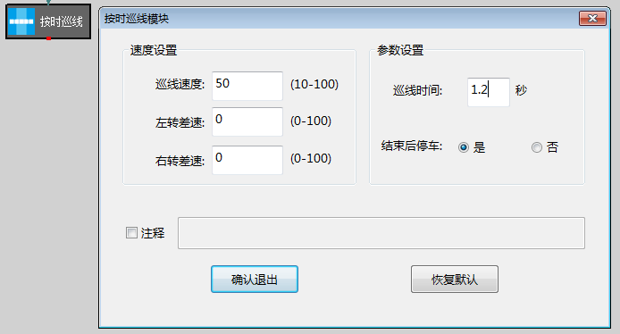620x334 pixels.
Task: Click the (10-100) range hint text
Action: [x=314, y=84]
